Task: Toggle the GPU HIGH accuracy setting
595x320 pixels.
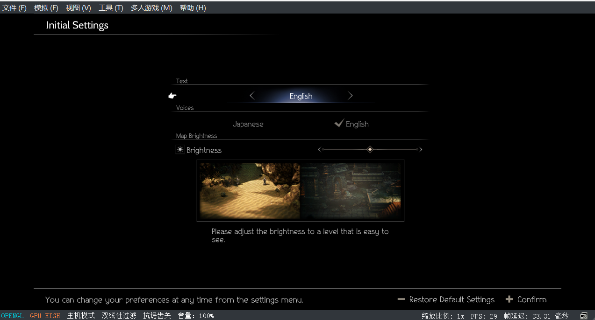Action: tap(45, 316)
